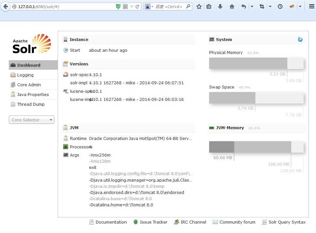Click the Core Admin server icon

13,85
